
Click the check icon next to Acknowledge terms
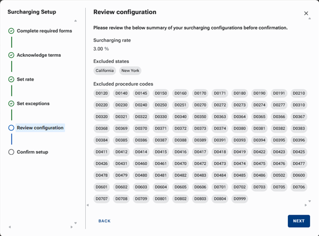11,55
